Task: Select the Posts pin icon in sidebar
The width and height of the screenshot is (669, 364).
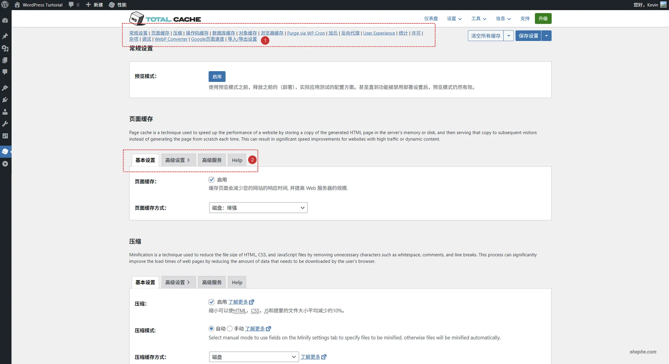Action: tap(5, 36)
